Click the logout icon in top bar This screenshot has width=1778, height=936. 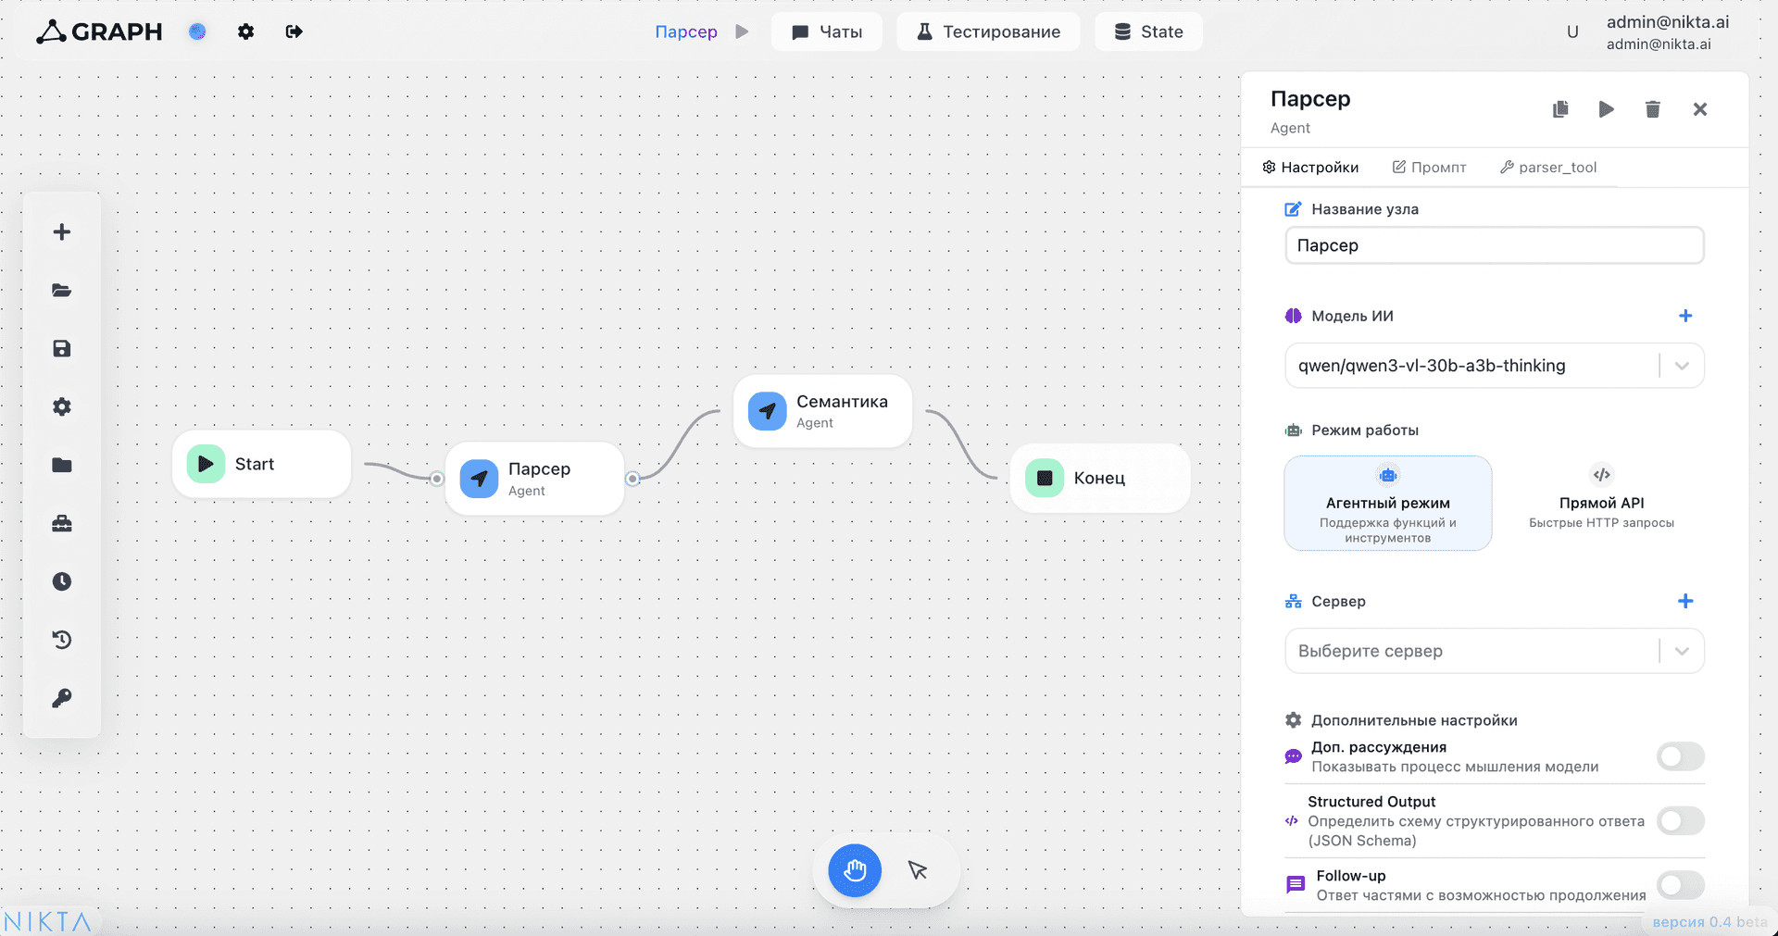[x=294, y=31]
